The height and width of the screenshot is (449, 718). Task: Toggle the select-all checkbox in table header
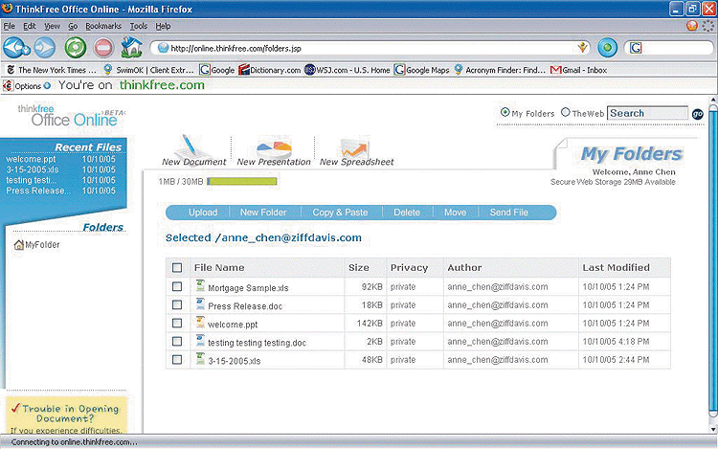[x=177, y=268]
